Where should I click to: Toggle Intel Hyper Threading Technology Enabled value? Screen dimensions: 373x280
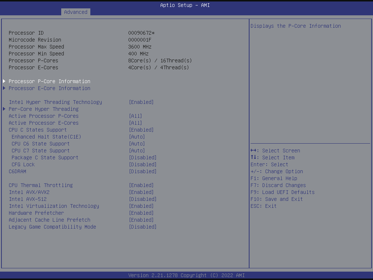pos(141,102)
